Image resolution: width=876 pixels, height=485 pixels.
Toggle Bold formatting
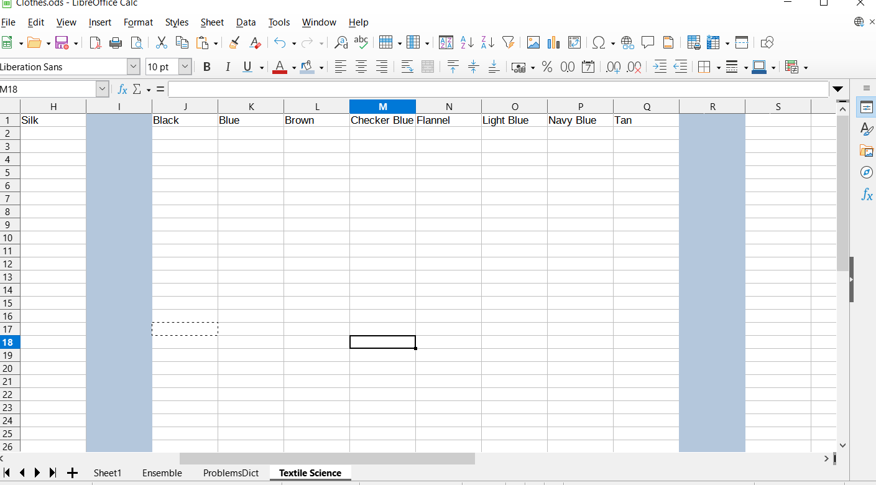point(207,67)
